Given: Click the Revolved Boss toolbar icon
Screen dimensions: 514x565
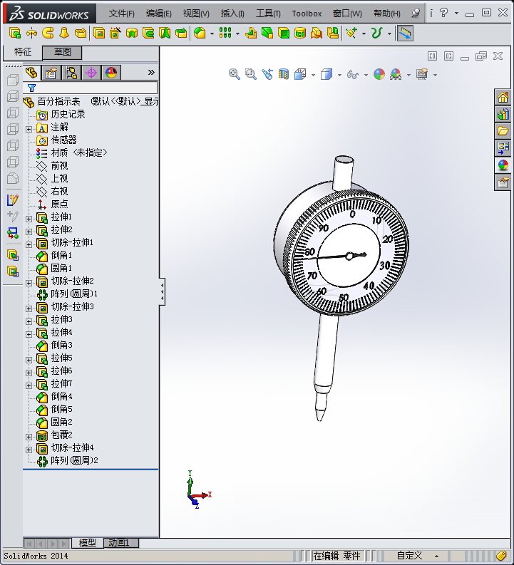Looking at the screenshot, I should point(31,33).
